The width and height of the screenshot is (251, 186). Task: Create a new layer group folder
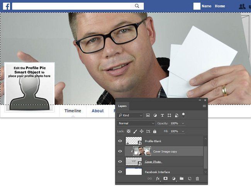point(181,179)
